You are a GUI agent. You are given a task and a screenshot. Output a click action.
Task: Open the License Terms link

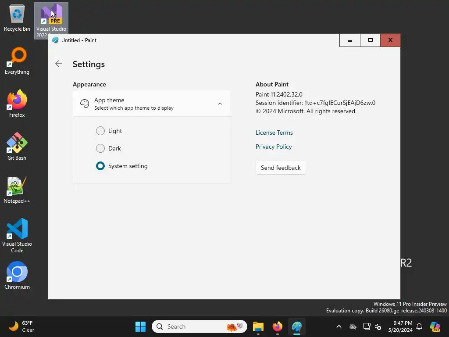tap(274, 133)
